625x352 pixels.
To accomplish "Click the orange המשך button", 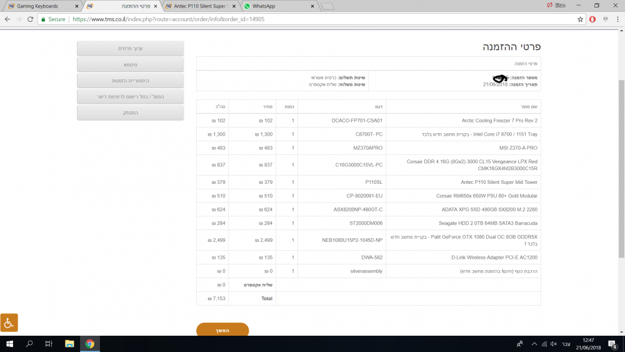I will (x=222, y=329).
